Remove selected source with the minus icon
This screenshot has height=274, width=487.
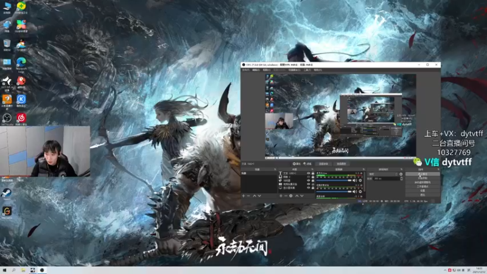[x=286, y=196]
